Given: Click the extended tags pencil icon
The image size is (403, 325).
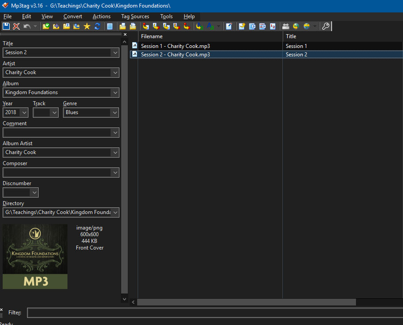Looking at the screenshot, I should [229, 27].
